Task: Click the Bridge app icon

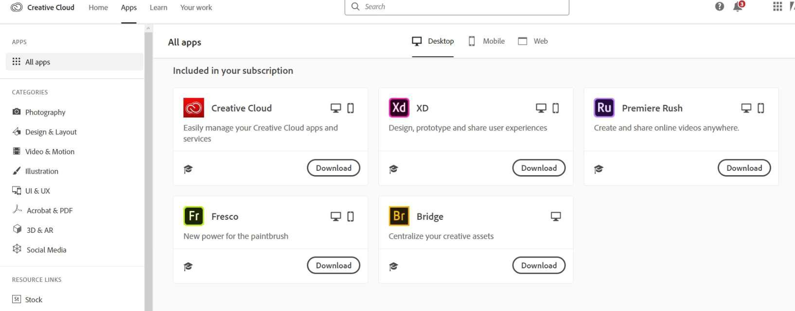Action: coord(399,216)
